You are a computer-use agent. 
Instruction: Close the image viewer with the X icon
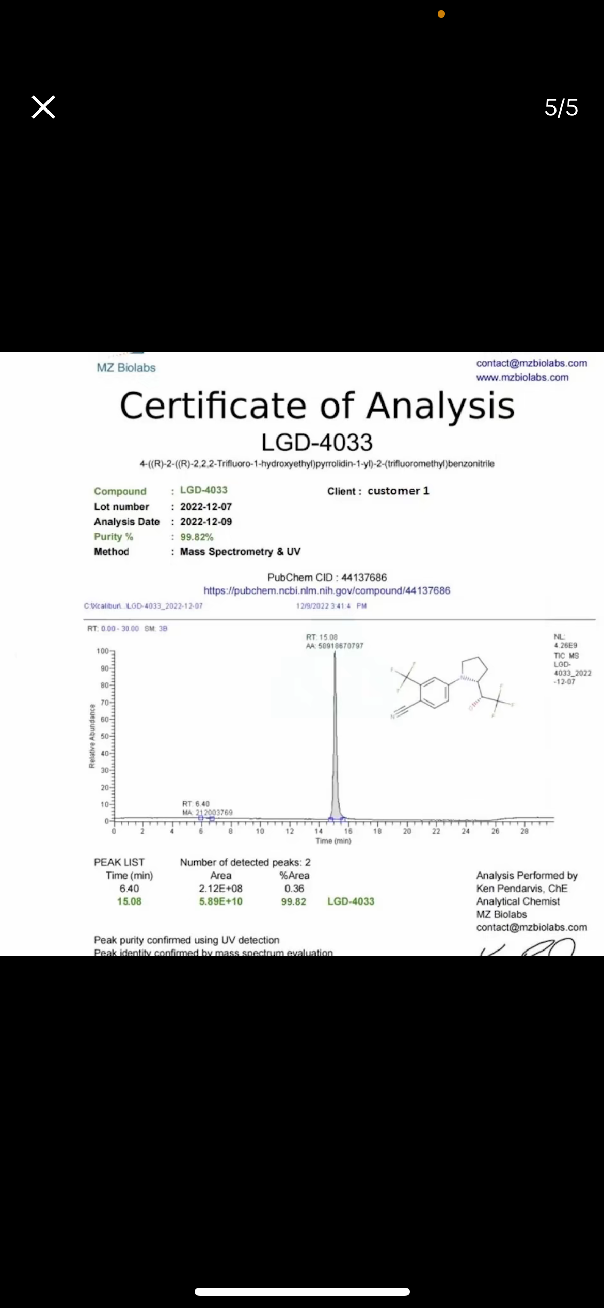click(43, 107)
